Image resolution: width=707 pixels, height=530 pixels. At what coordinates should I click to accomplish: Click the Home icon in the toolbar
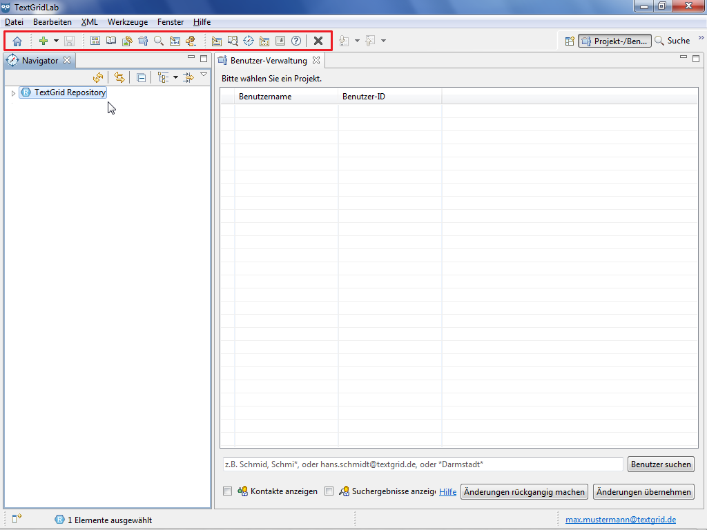17,41
